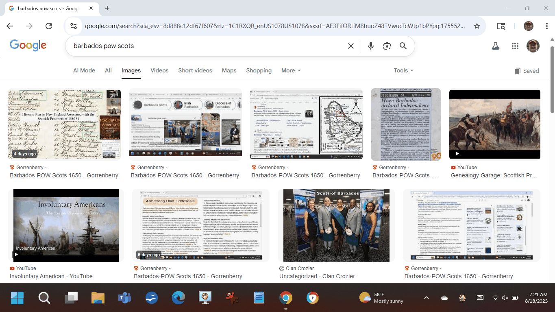The height and width of the screenshot is (312, 555).
Task: Play the Involuntary Americans video thumbnail
Action: pyautogui.click(x=66, y=225)
